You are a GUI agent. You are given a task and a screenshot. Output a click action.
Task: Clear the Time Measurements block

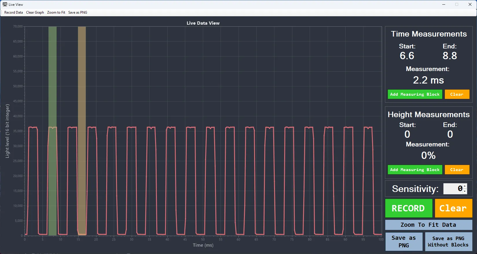[x=457, y=94]
